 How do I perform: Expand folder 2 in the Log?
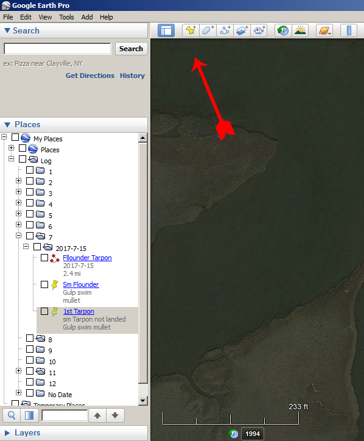click(x=18, y=180)
